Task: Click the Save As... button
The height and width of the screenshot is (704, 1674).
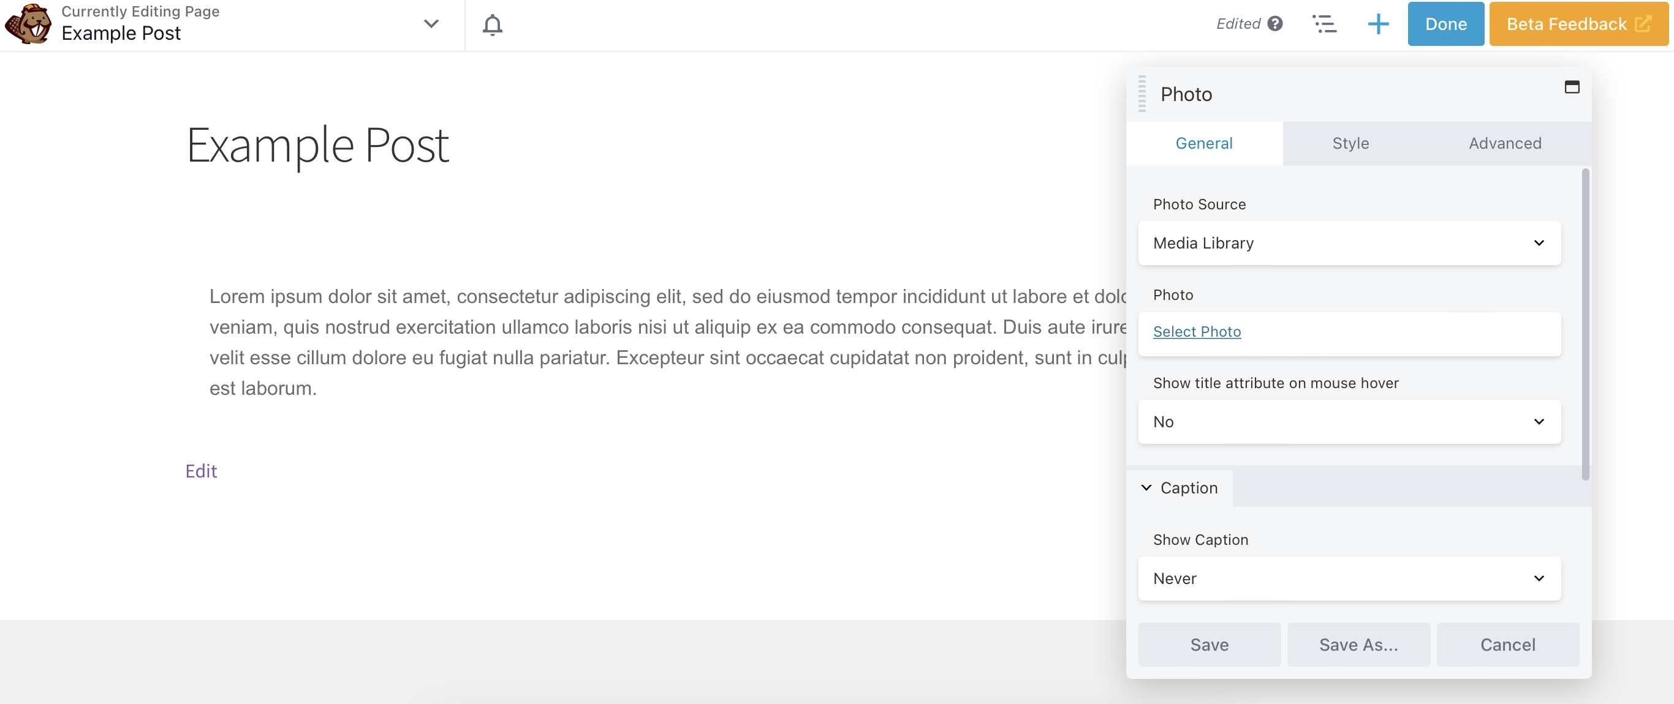Action: (1358, 644)
